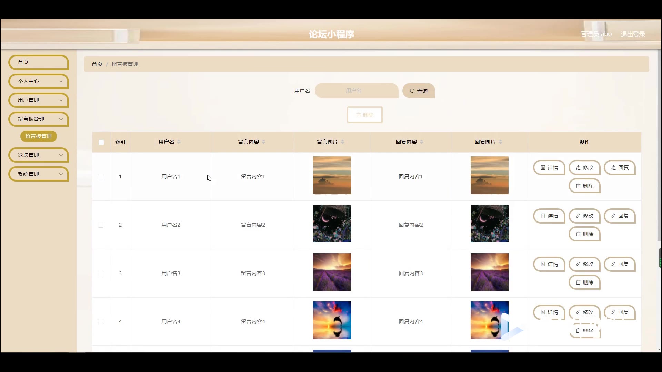This screenshot has width=662, height=372.
Task: Sort by 留言图片 column arrows
Action: pos(342,142)
